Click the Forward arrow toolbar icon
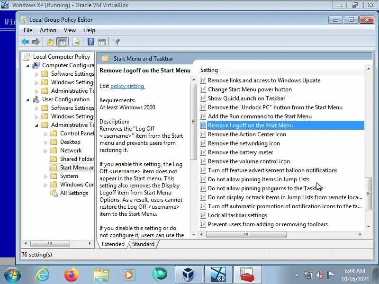Screen dimensions: 379x284 [36, 42]
